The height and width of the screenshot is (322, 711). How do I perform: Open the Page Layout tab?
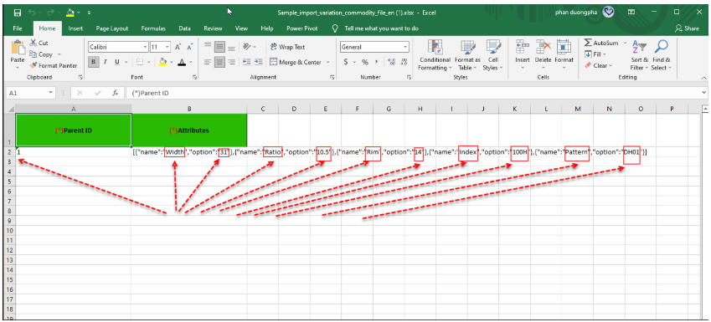[x=112, y=28]
